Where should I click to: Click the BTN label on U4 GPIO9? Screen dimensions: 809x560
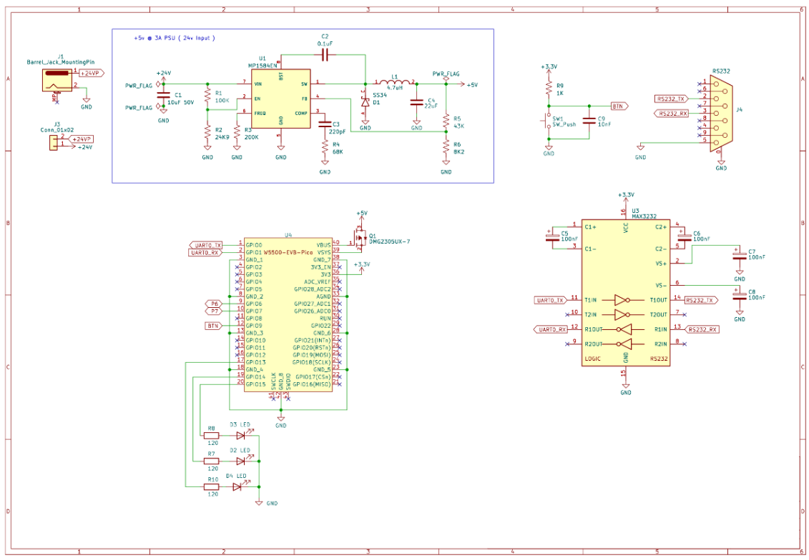pyautogui.click(x=214, y=326)
